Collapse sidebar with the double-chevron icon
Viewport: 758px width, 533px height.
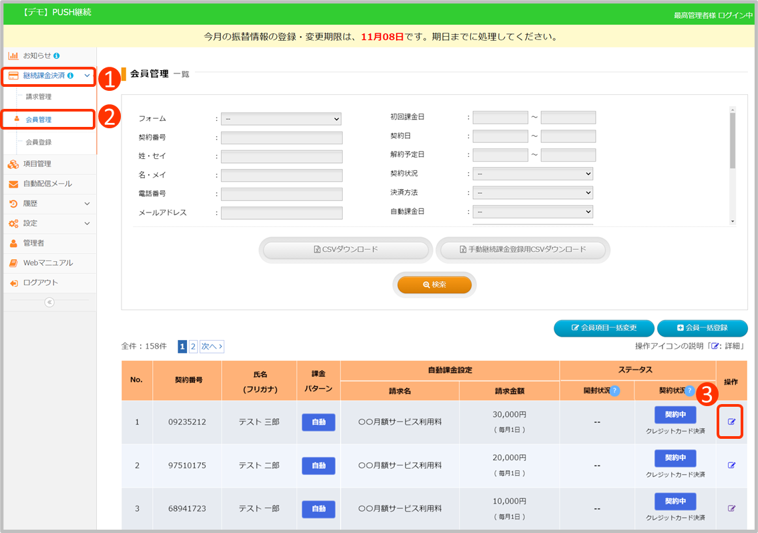(49, 302)
